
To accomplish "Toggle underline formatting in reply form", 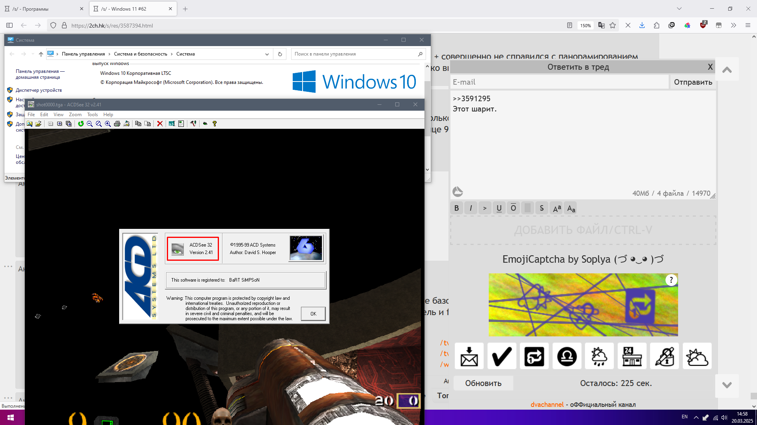I will 499,208.
